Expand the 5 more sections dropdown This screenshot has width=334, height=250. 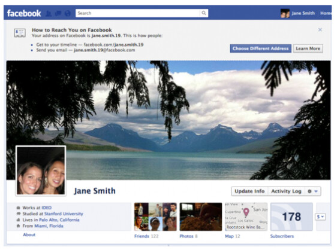click(320, 217)
